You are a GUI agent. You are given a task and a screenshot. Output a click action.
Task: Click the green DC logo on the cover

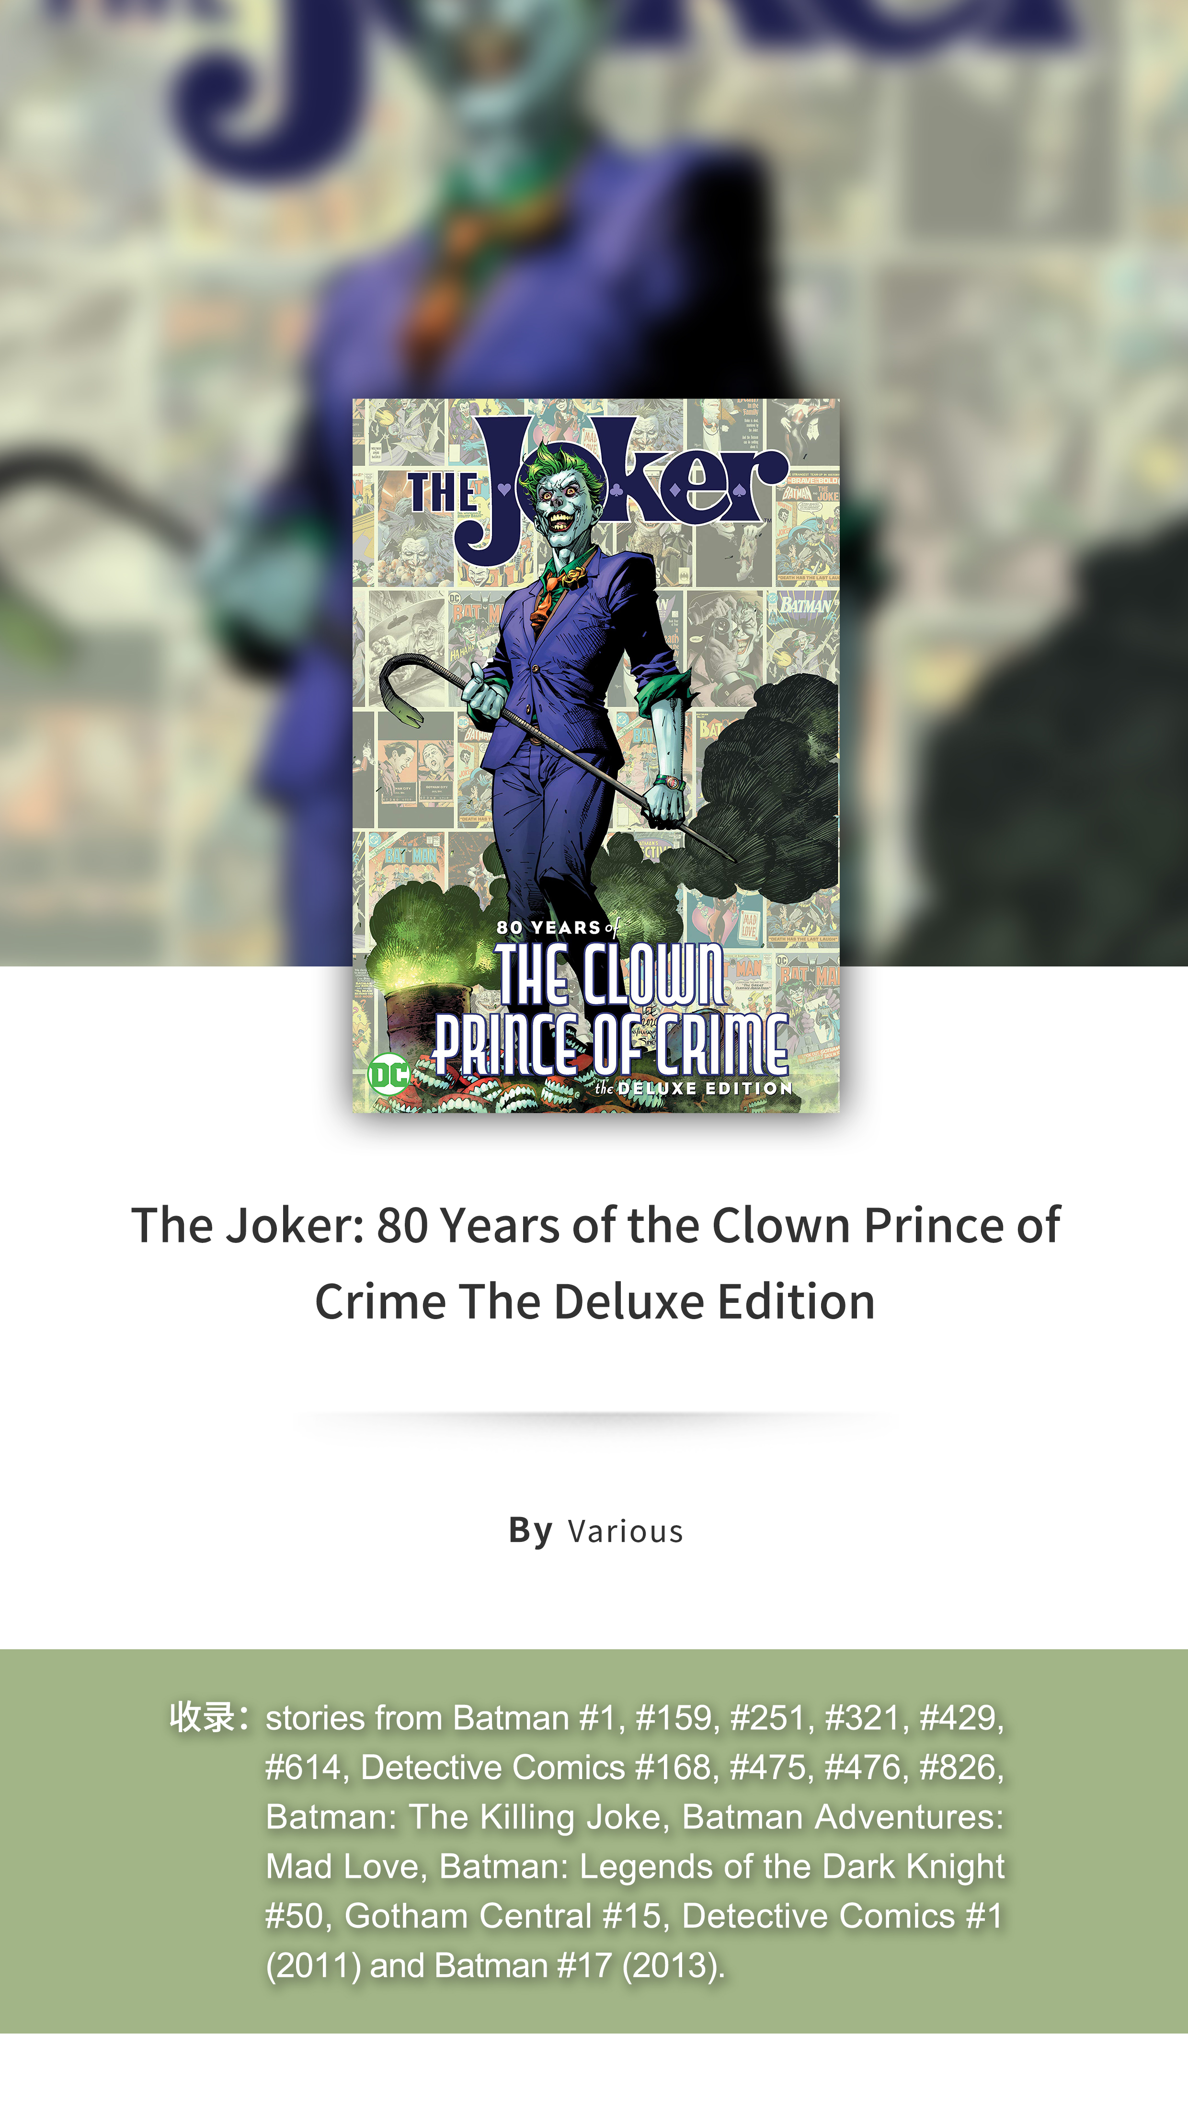pos(388,1075)
